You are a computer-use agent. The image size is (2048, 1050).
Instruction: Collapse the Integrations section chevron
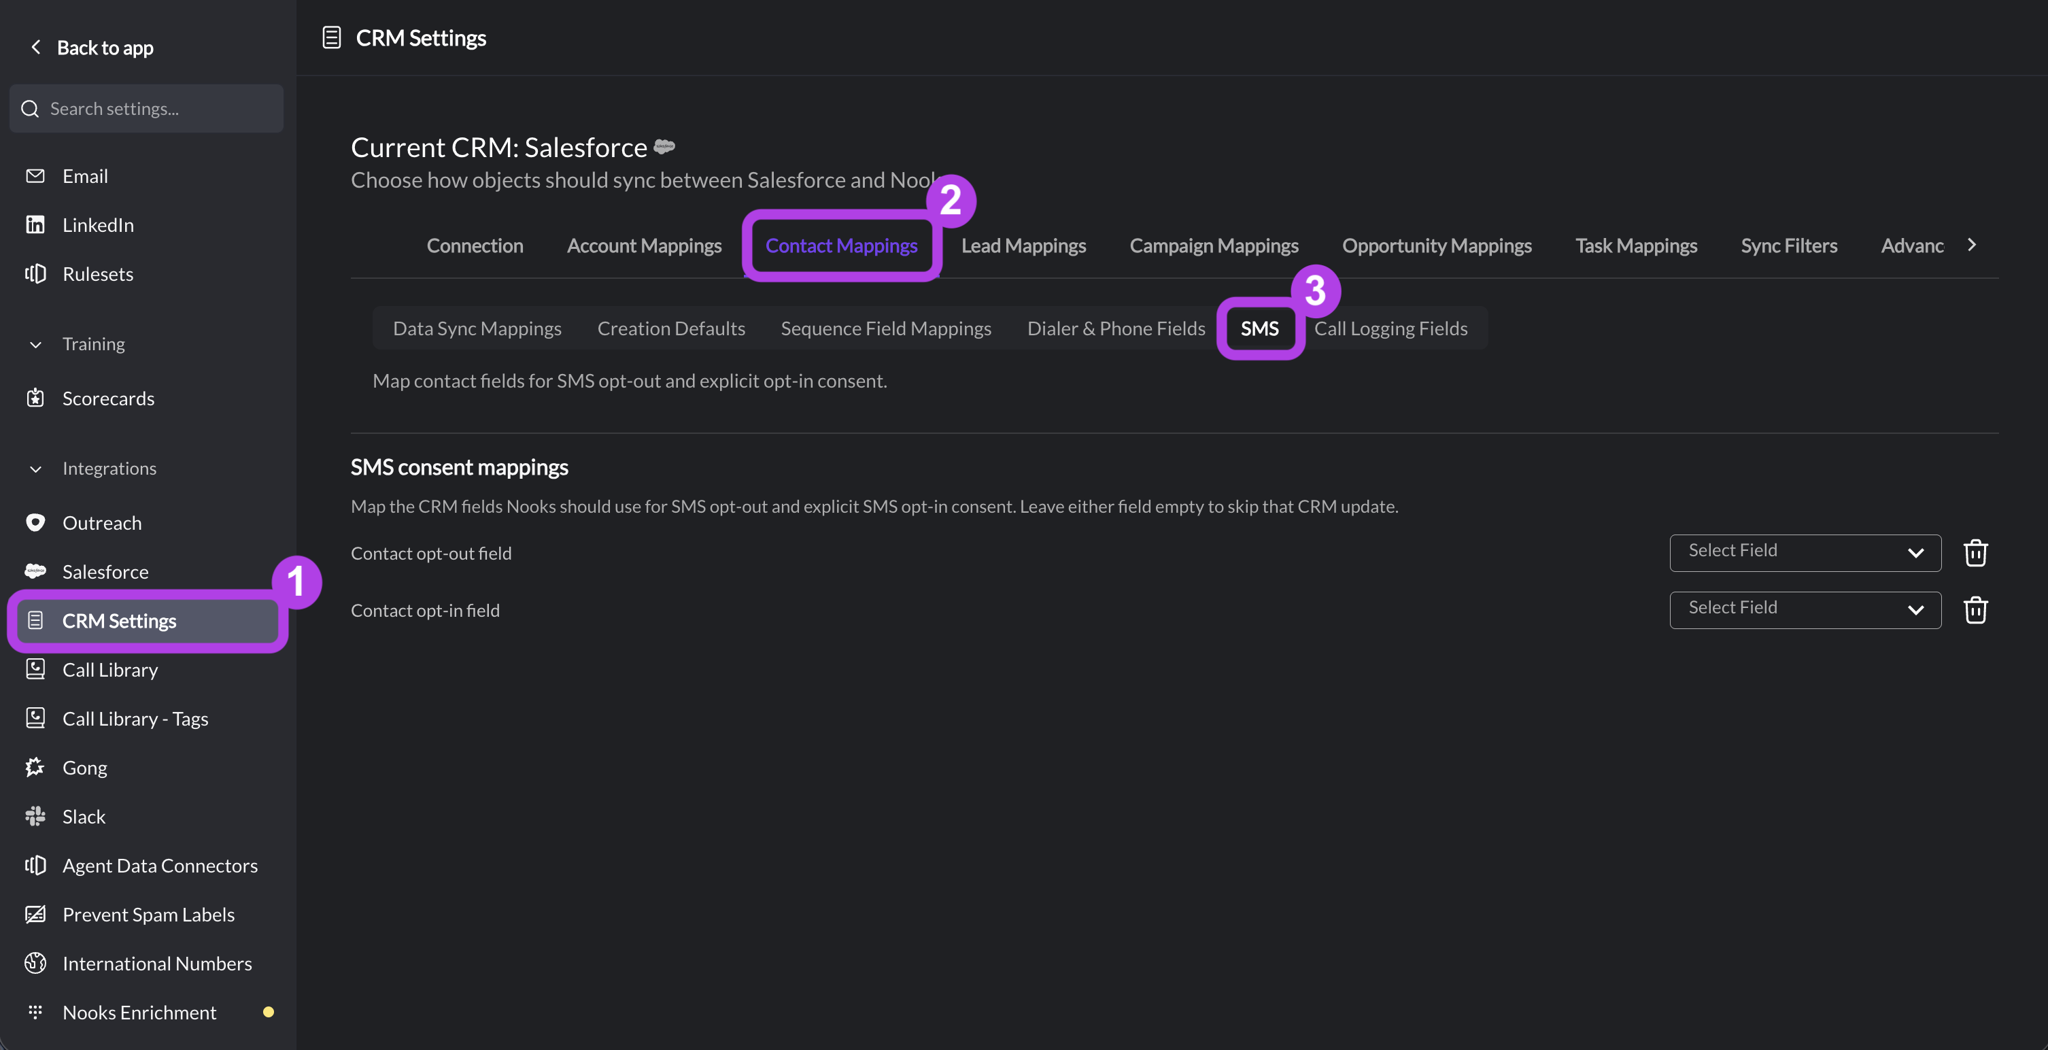(36, 469)
